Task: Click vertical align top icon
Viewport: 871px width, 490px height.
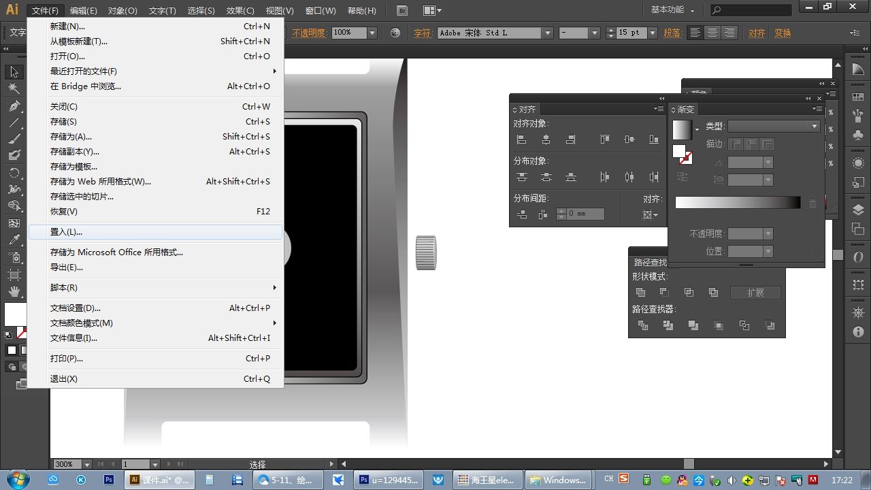Action: pyautogui.click(x=604, y=140)
